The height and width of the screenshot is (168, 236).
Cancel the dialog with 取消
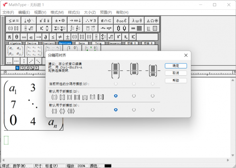click(176, 73)
